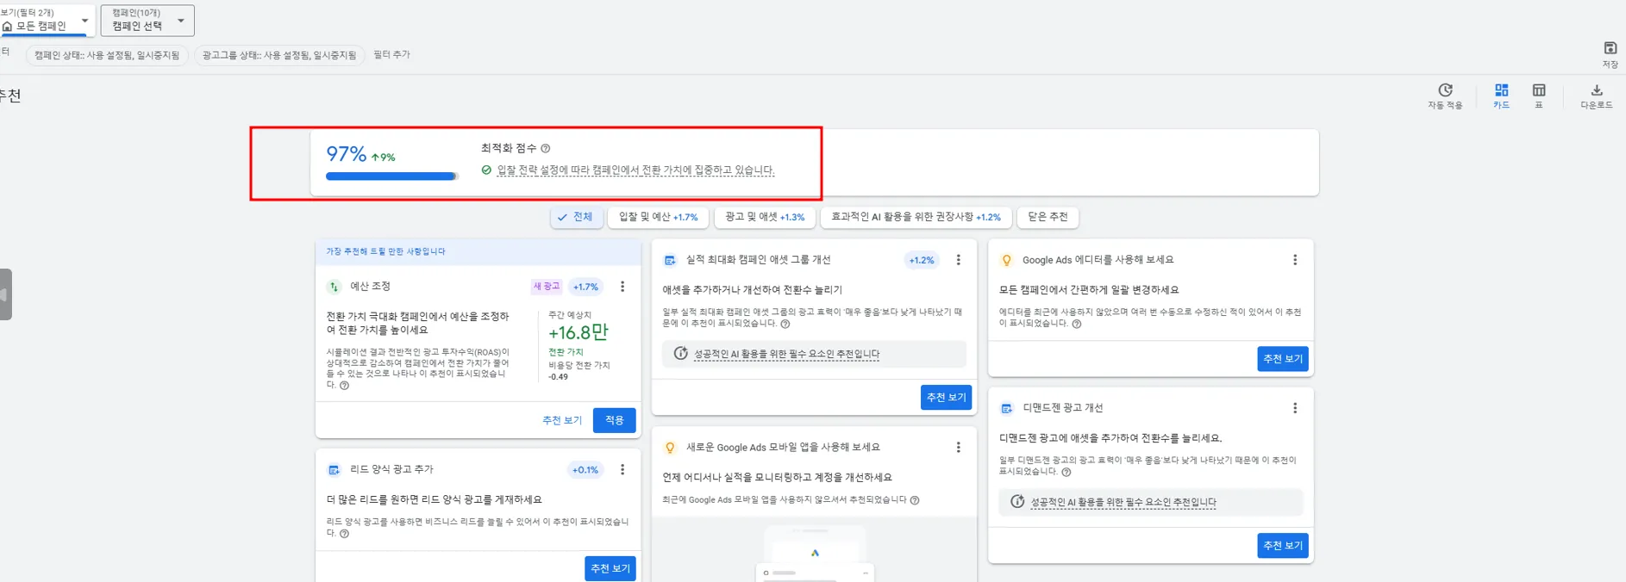
Task: Select the 닫은 추천 filter chip
Action: (x=1048, y=217)
